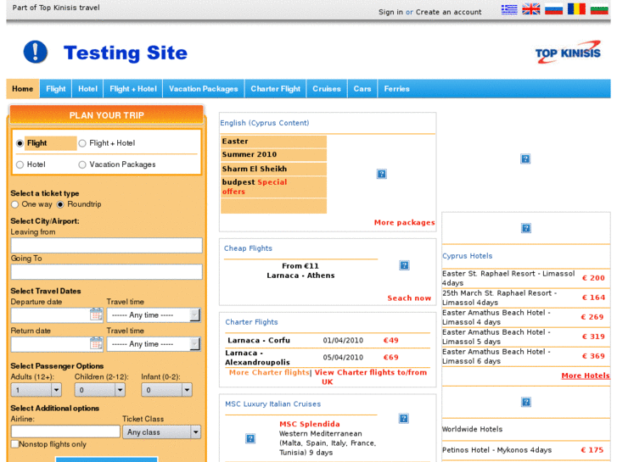Open the Cruises nav tab
This screenshot has height=462, width=617.
pyautogui.click(x=327, y=88)
